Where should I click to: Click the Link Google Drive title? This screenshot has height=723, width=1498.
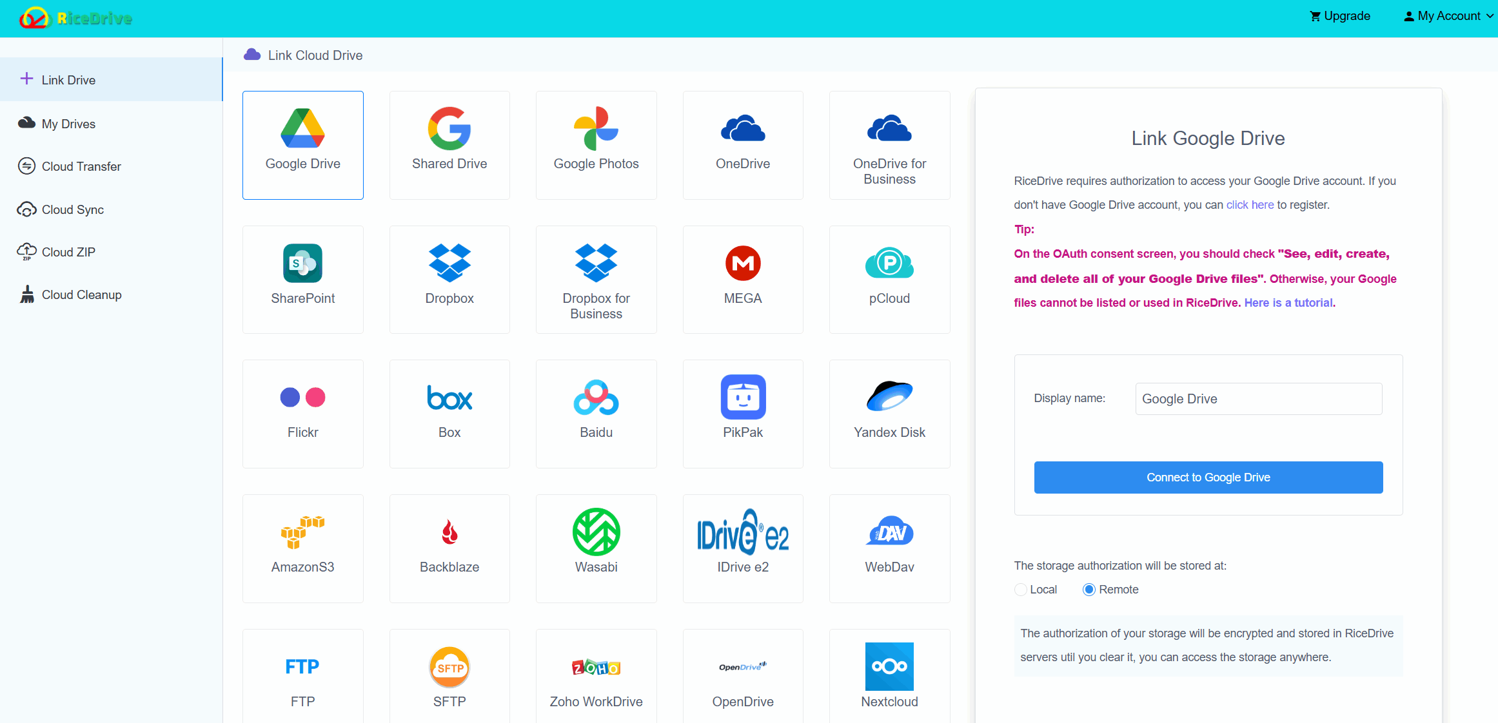pos(1208,139)
